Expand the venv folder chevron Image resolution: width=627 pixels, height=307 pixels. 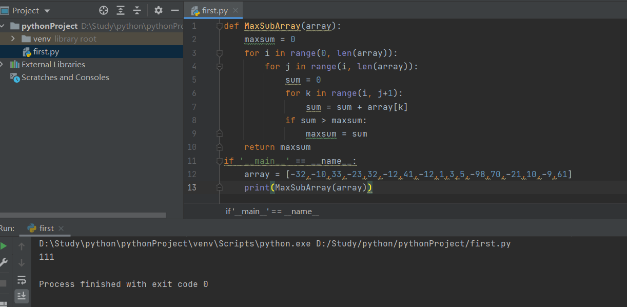[x=13, y=39]
